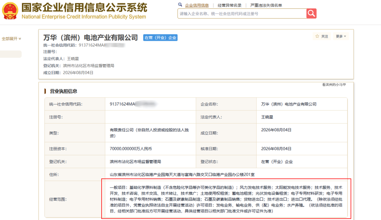Click registered capital 70000.000000万人民币
This screenshot has height=220, width=381.
coord(131,149)
